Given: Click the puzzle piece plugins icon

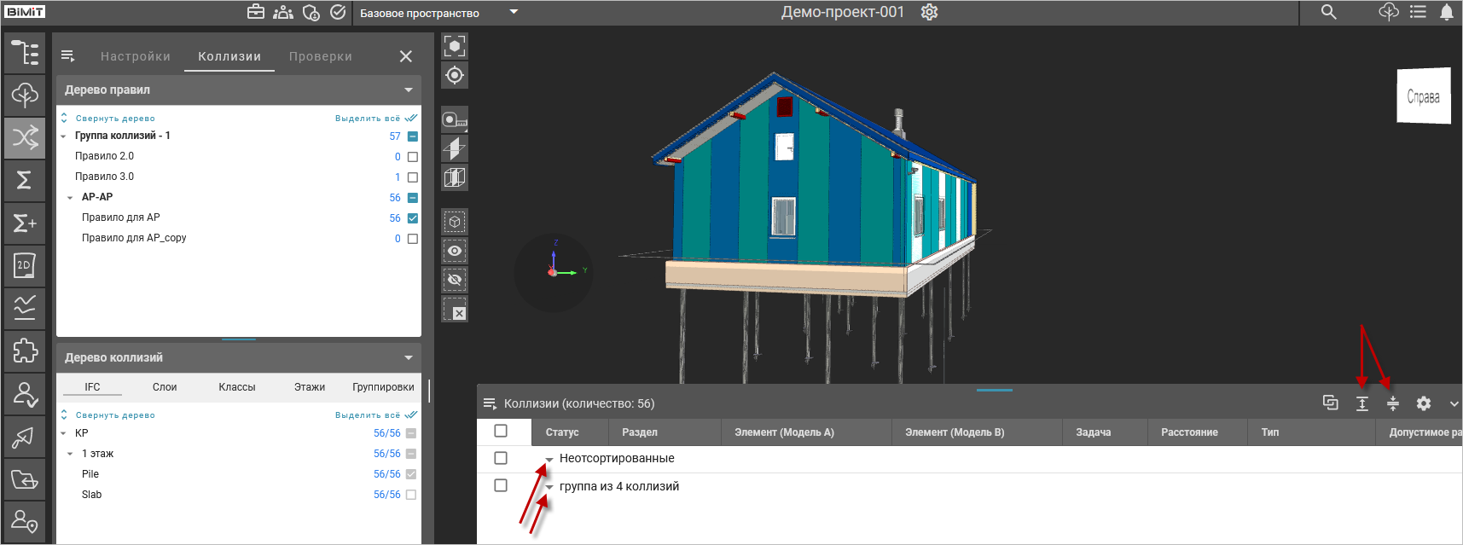Looking at the screenshot, I should (25, 351).
